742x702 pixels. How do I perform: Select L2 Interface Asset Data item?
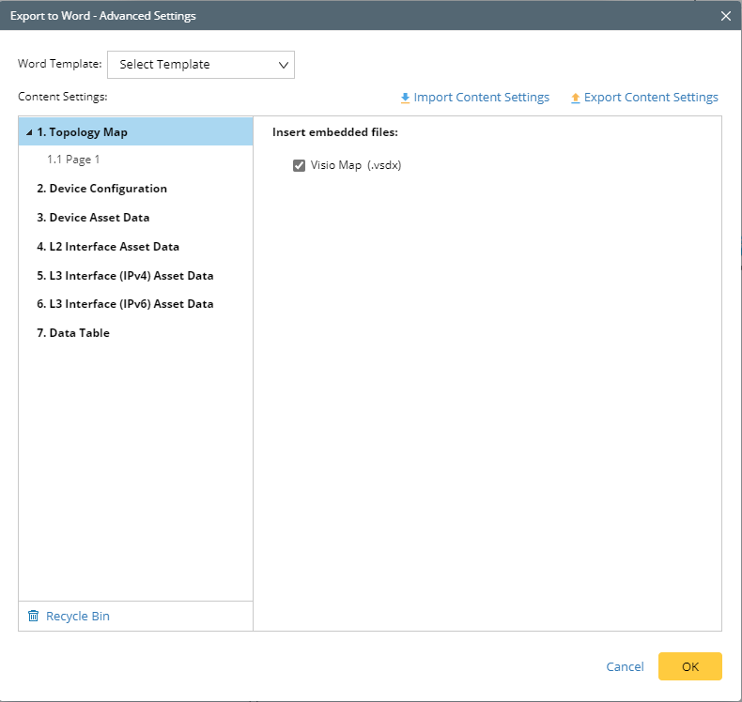tap(108, 247)
